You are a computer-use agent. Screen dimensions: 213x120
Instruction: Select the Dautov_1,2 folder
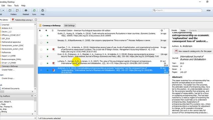(6, 32)
